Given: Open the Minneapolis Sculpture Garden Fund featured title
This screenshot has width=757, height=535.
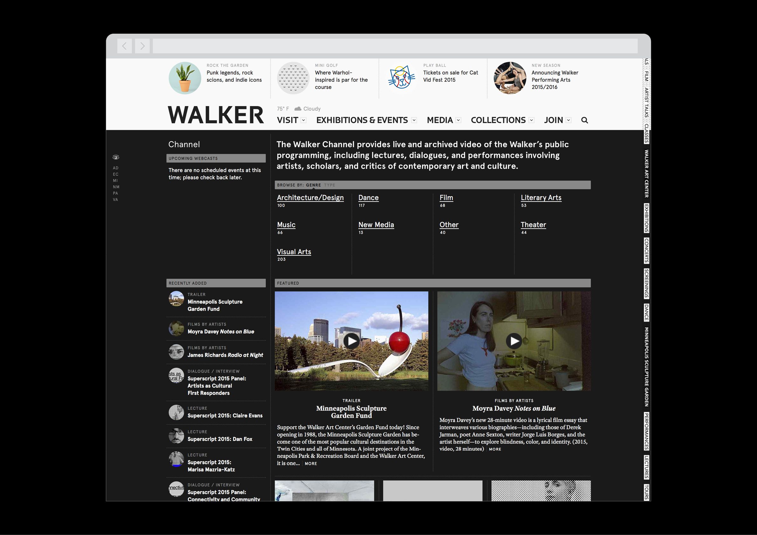Looking at the screenshot, I should pyautogui.click(x=351, y=412).
